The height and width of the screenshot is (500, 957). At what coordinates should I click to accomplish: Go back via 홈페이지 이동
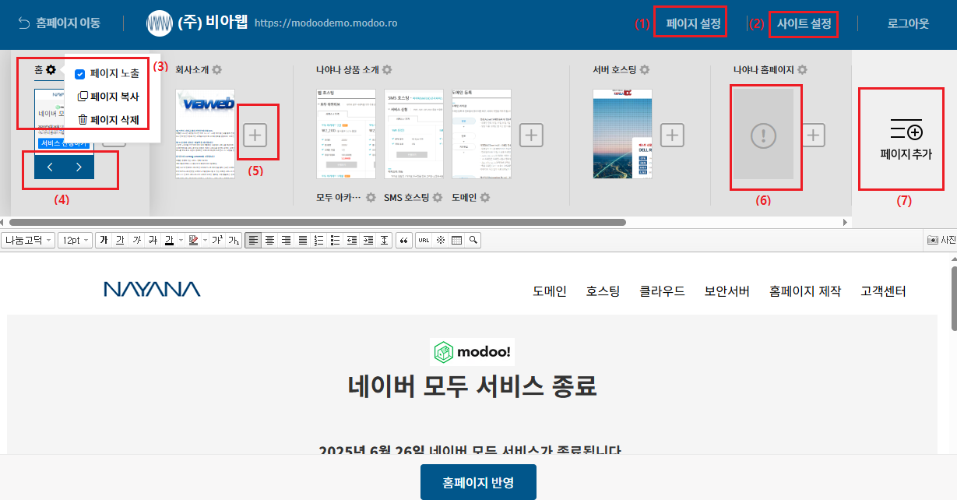[59, 23]
